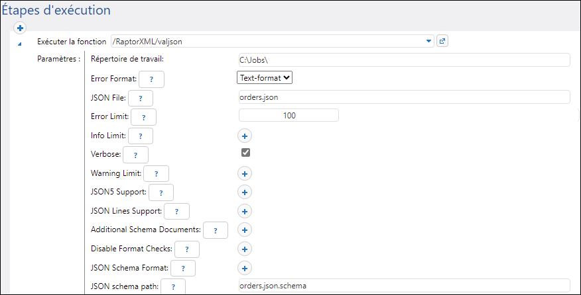Click the Répertoire de travail input field
581x295 pixels.
pos(404,60)
